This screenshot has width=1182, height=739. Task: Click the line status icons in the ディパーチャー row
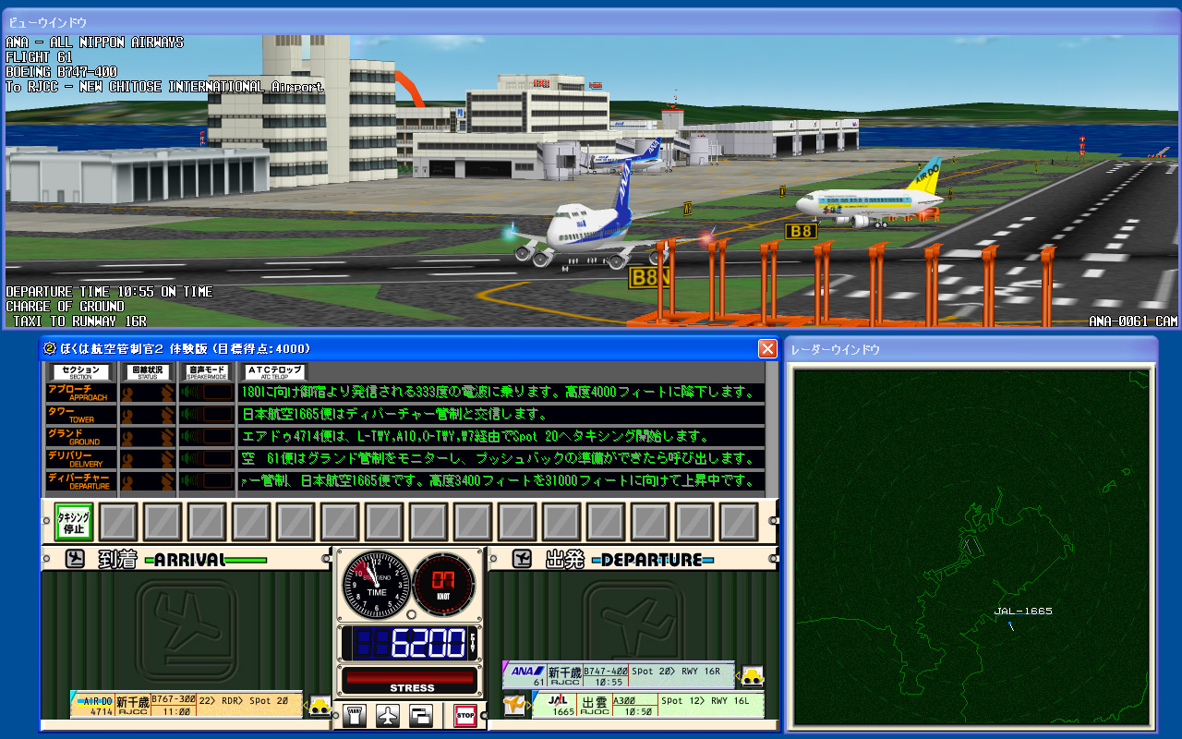coord(148,481)
